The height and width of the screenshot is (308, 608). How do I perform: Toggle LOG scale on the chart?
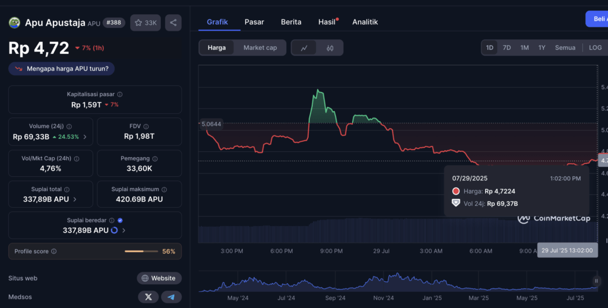[x=595, y=47]
